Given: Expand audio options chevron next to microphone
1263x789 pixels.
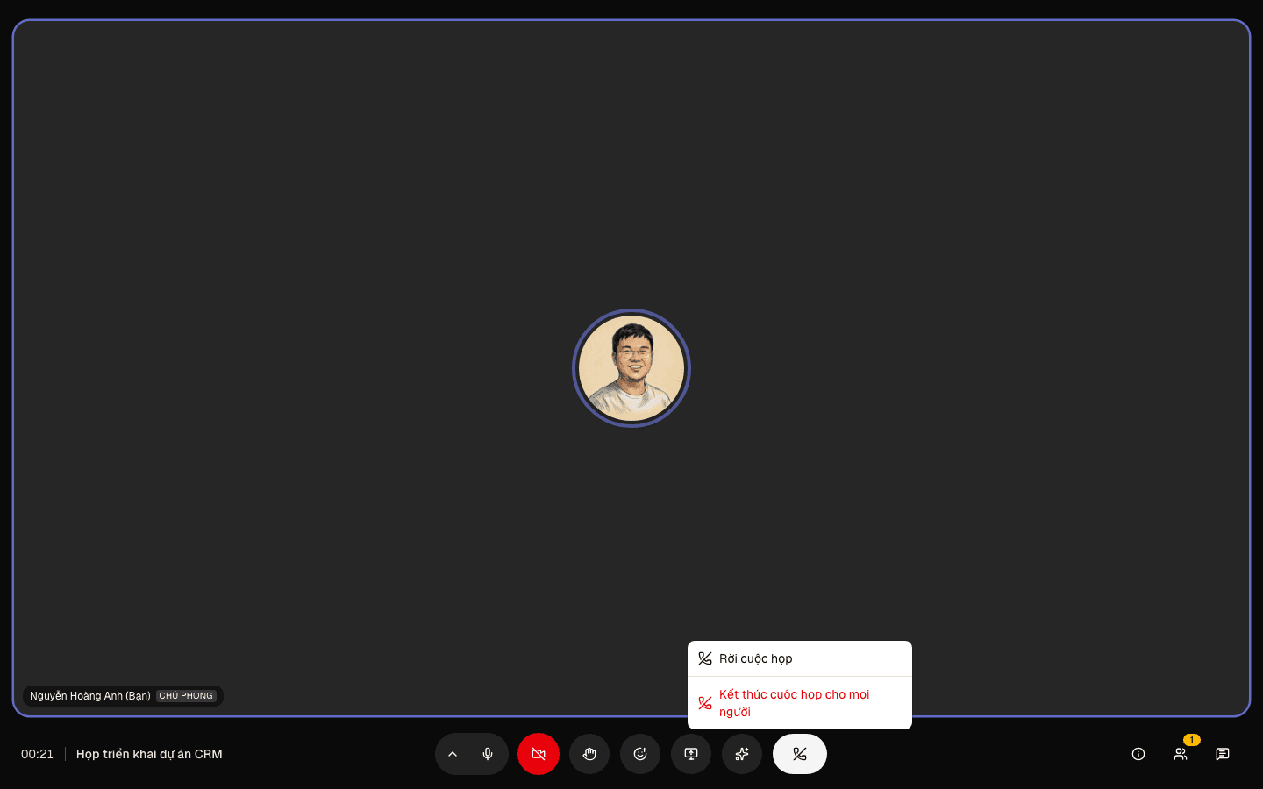Looking at the screenshot, I should pos(453,754).
